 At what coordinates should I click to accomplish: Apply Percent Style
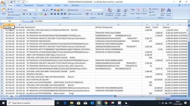click(x=92, y=14)
